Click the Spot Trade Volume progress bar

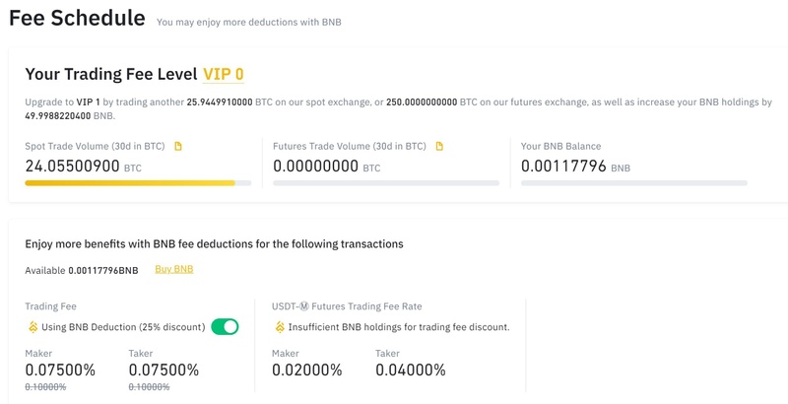pyautogui.click(x=138, y=183)
